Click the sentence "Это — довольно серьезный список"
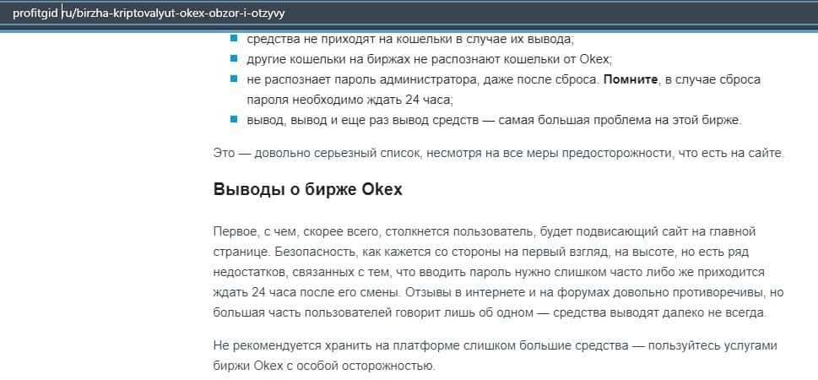 tap(499, 154)
